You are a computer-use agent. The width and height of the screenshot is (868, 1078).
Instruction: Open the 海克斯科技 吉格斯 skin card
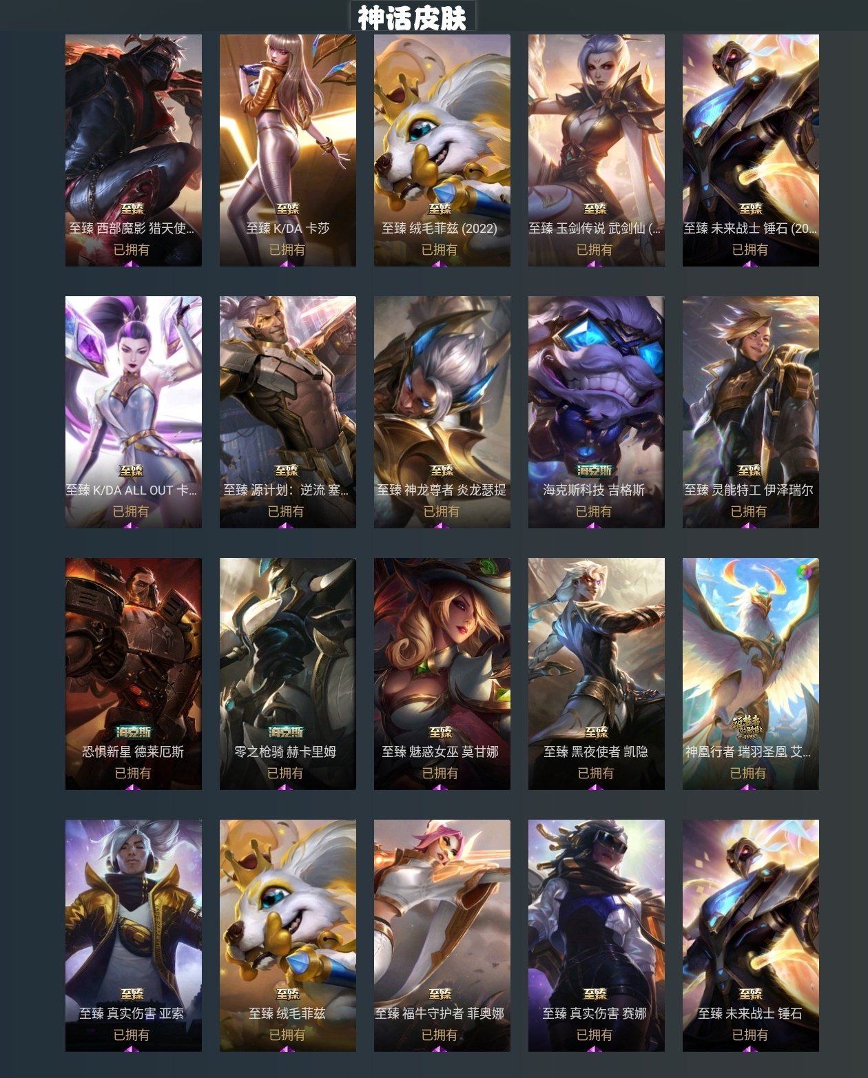(x=597, y=412)
